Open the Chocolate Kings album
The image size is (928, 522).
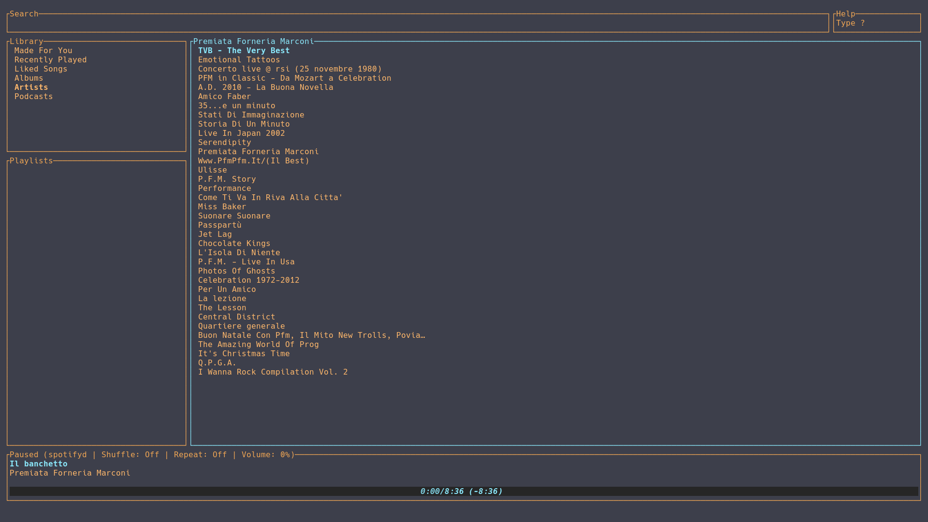(234, 244)
